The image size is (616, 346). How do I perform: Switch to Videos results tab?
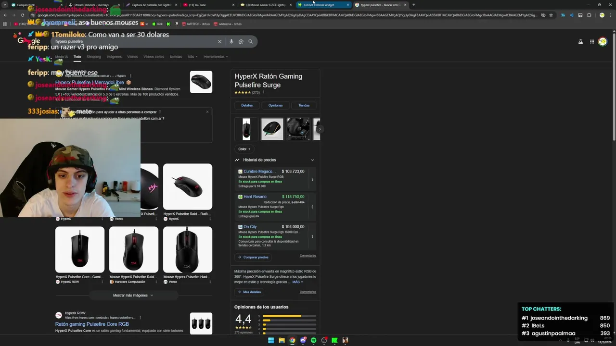[x=132, y=57]
